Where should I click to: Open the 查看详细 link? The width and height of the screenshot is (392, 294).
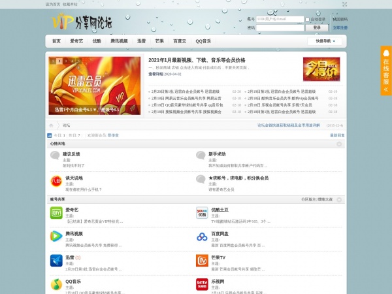coord(155,74)
